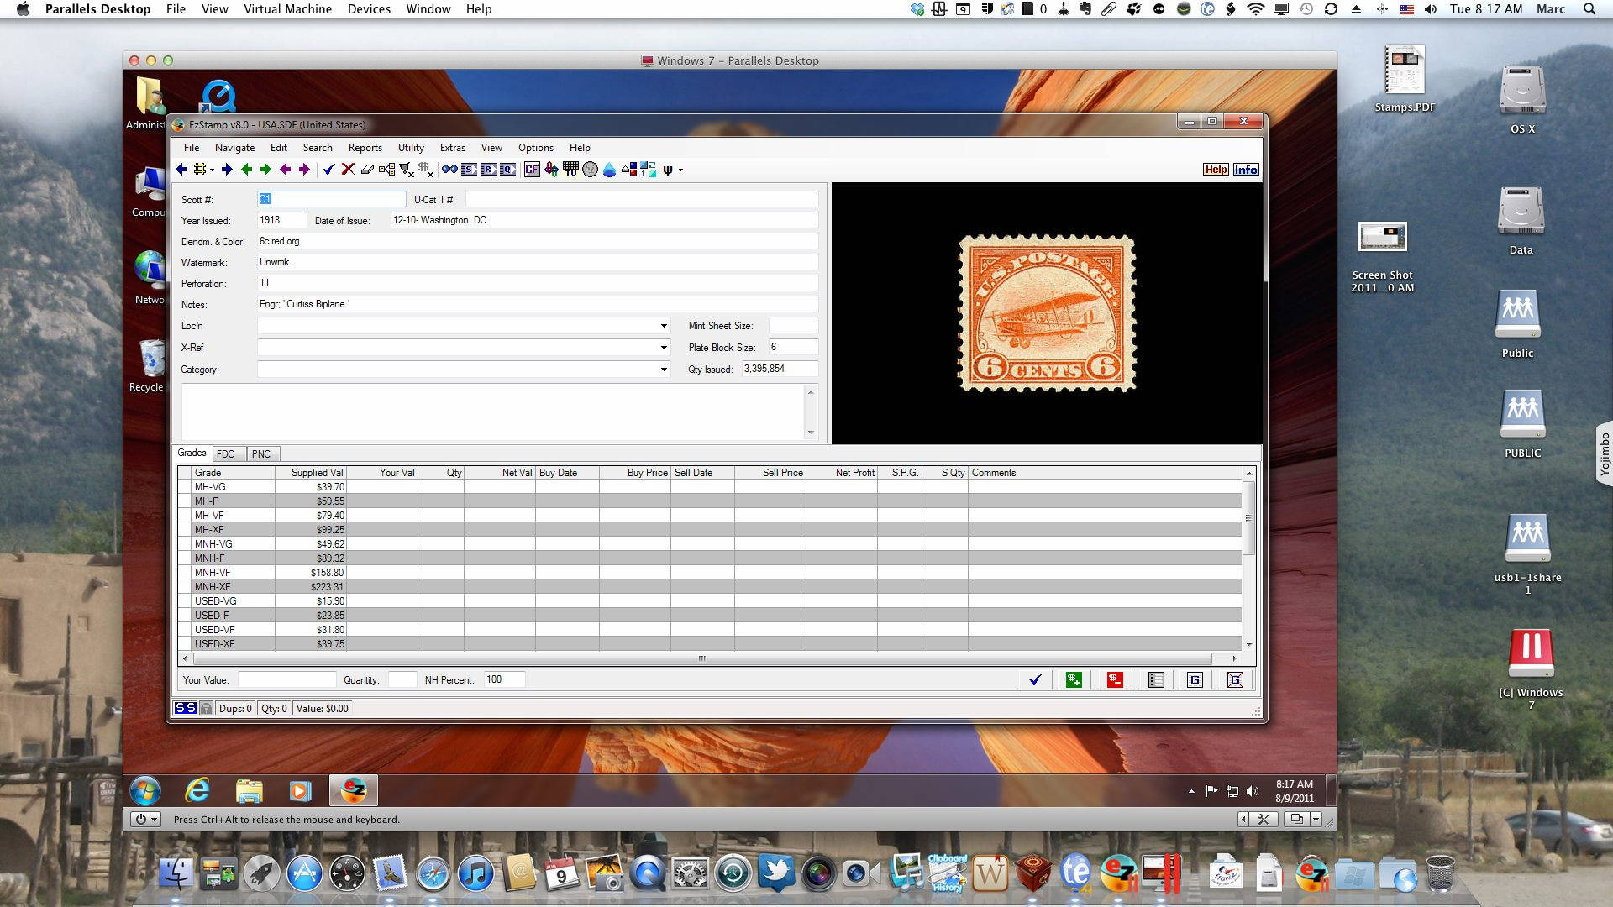
Task: Click the Q report toolbar icon
Action: [507, 170]
